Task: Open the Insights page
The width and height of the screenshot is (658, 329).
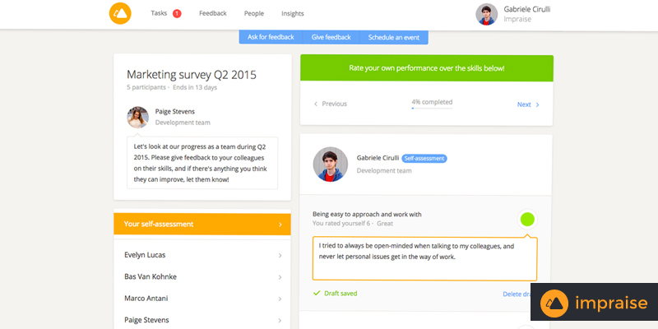Action: pos(292,14)
